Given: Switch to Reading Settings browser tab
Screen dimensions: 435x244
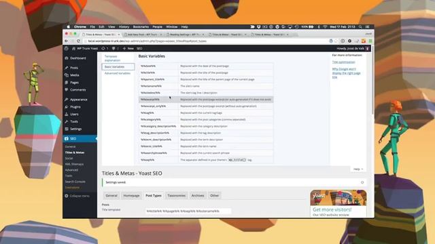Looking at the screenshot, I should click(185, 35).
